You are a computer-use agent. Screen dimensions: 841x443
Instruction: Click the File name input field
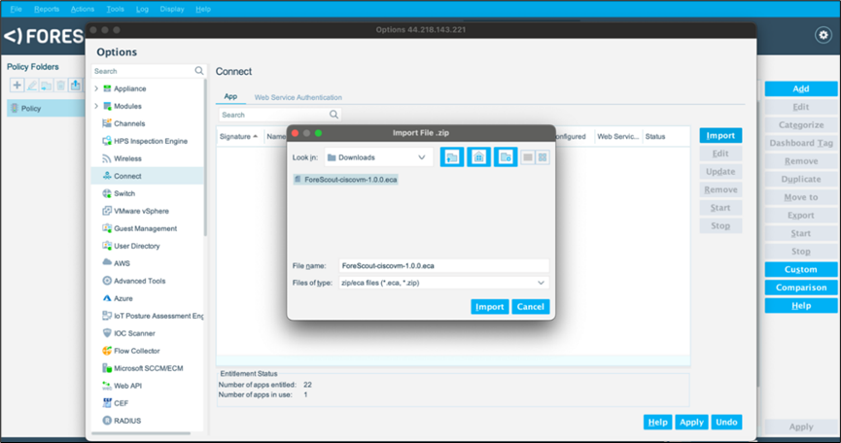[444, 265]
